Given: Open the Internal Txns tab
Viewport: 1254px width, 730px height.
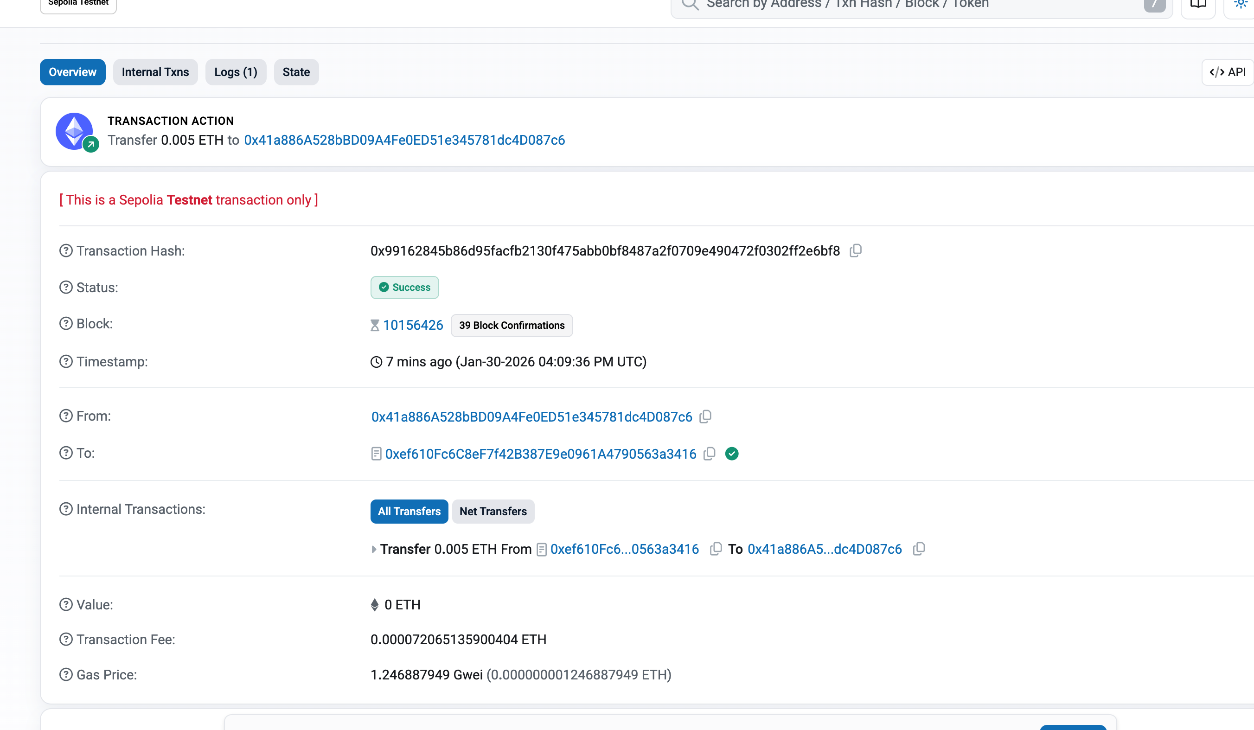Looking at the screenshot, I should point(155,72).
